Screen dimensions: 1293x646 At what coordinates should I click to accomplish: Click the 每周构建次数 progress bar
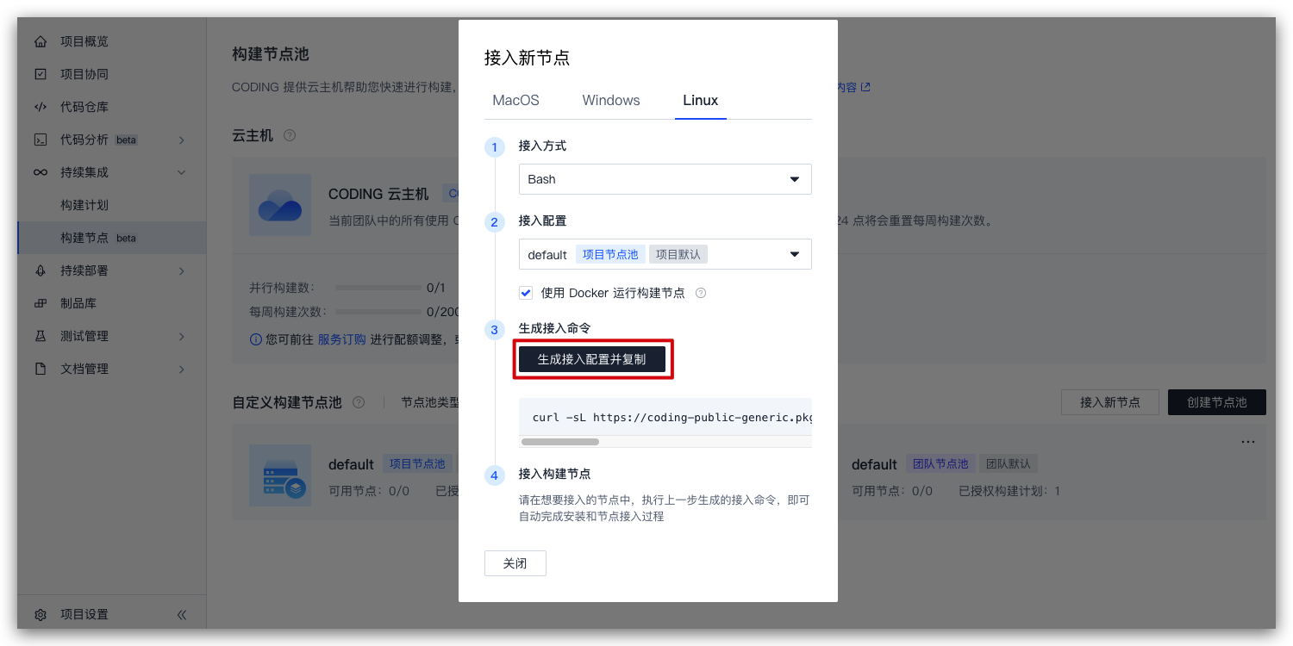pyautogui.click(x=378, y=312)
